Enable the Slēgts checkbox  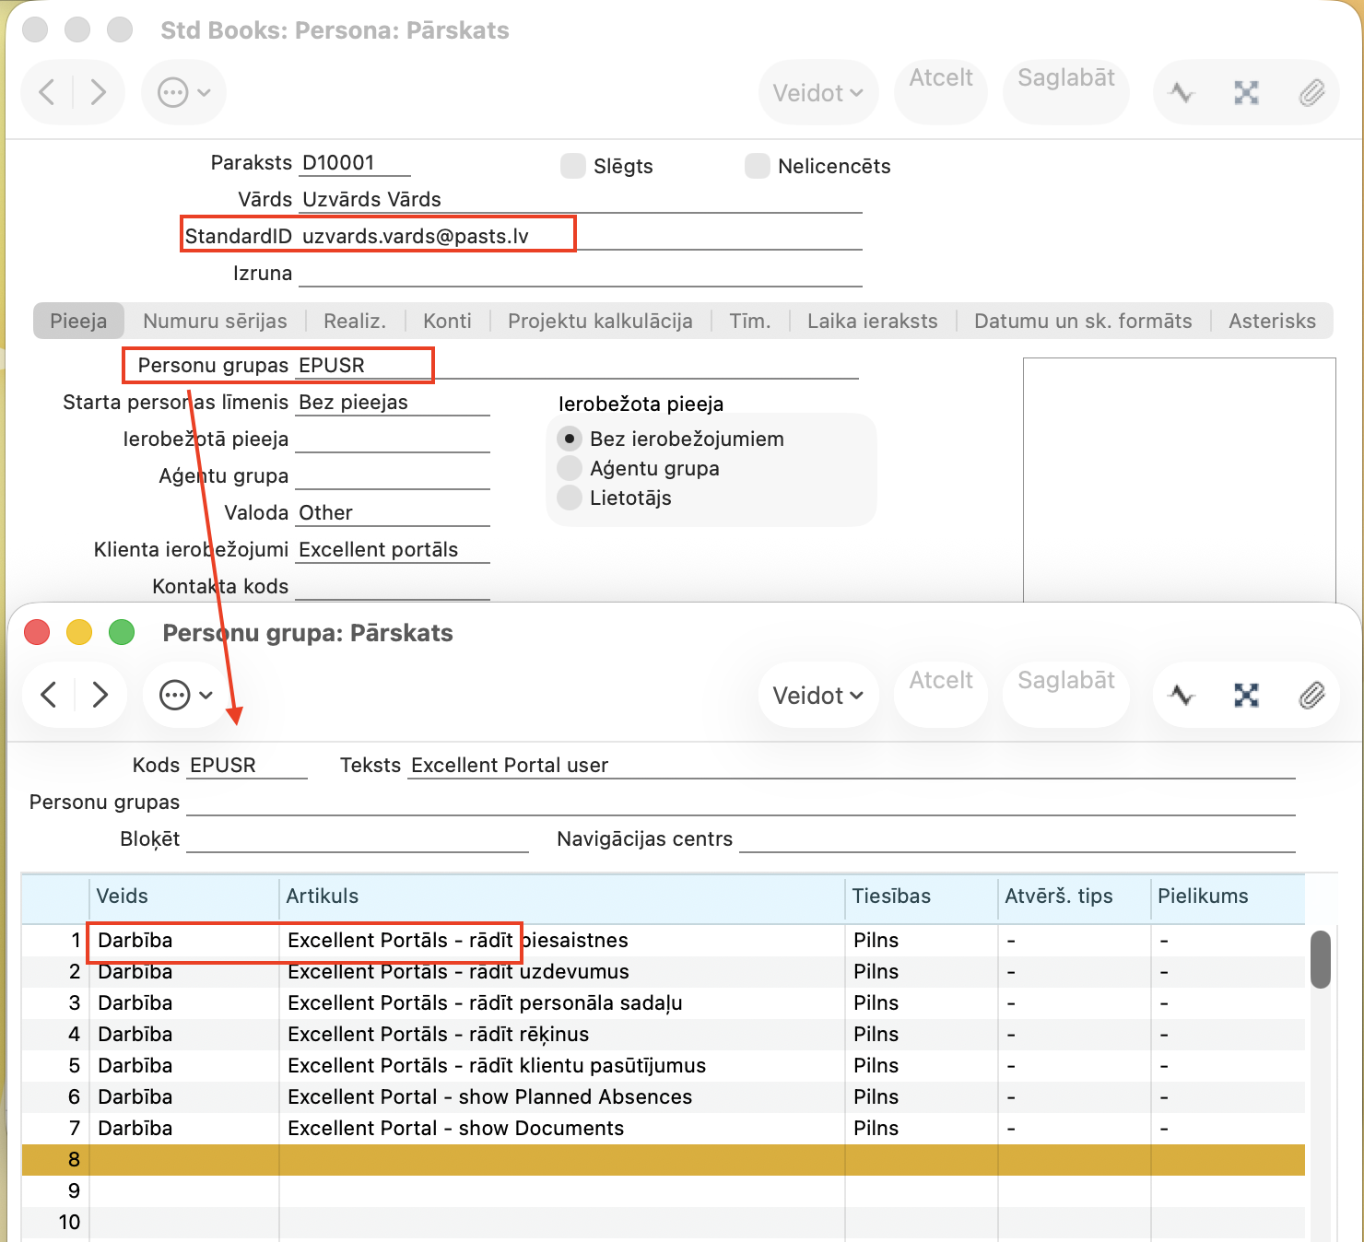pyautogui.click(x=573, y=166)
